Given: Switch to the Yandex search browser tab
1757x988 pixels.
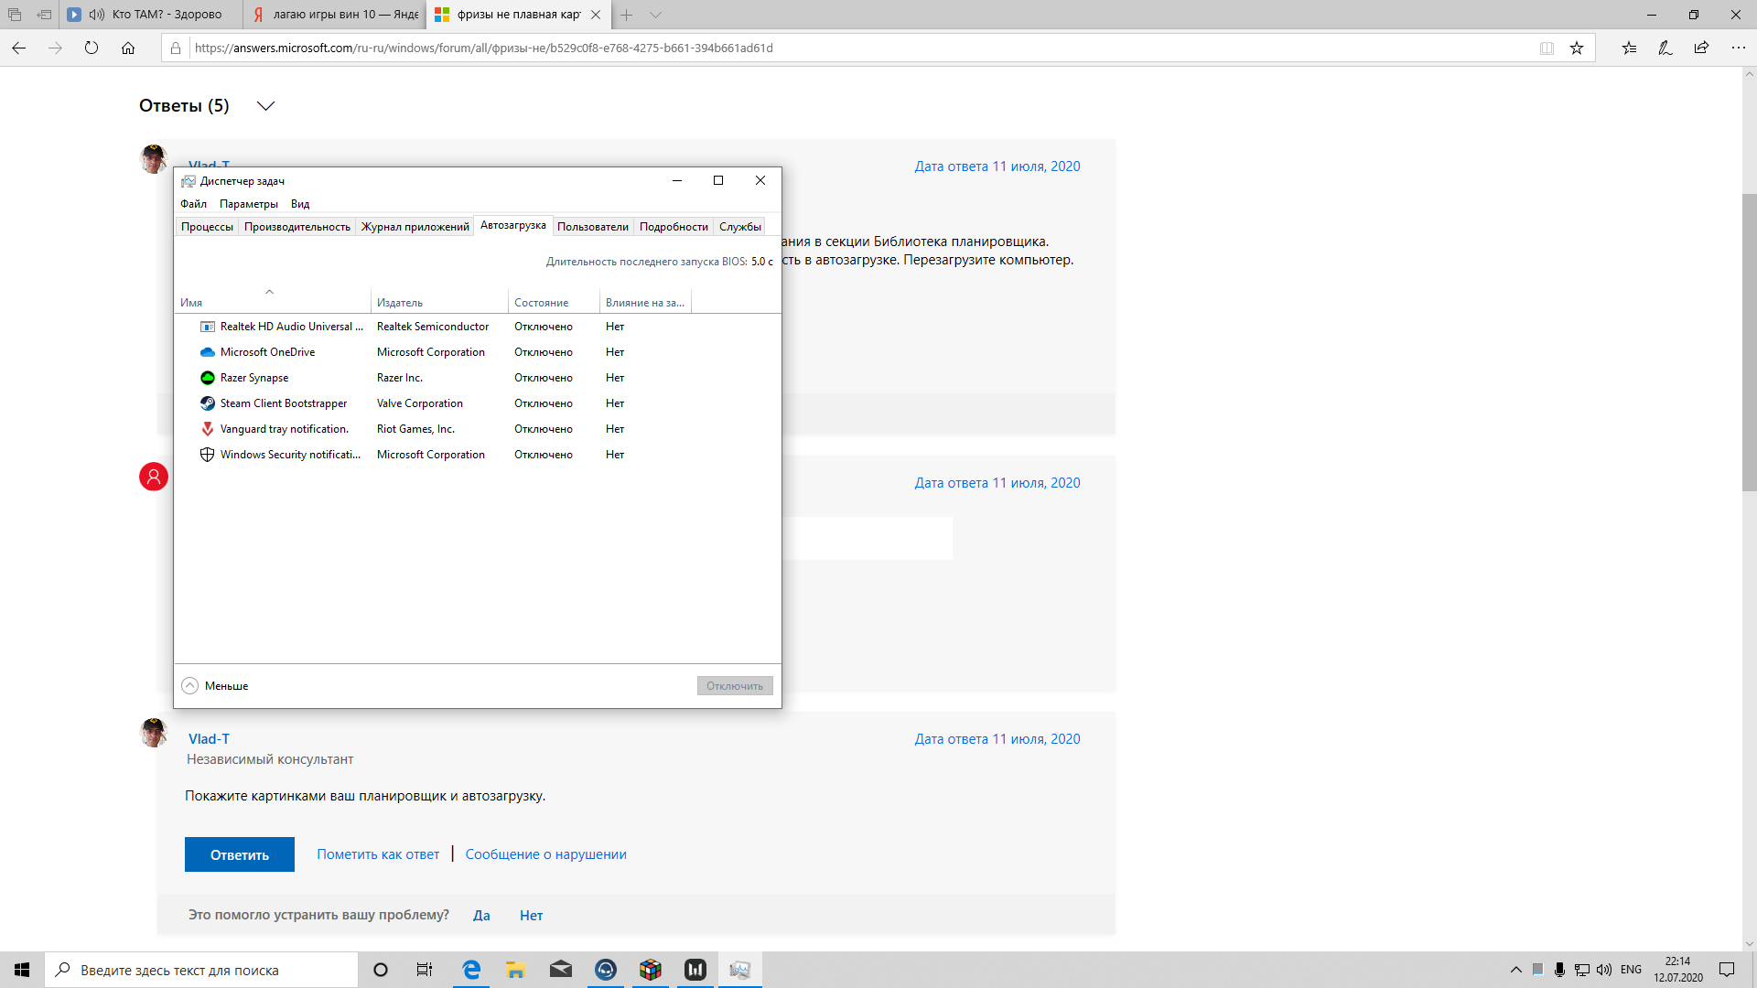Looking at the screenshot, I should click(335, 15).
